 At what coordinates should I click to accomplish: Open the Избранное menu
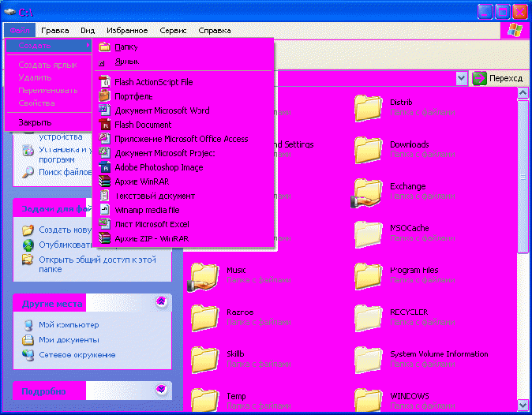(x=127, y=31)
